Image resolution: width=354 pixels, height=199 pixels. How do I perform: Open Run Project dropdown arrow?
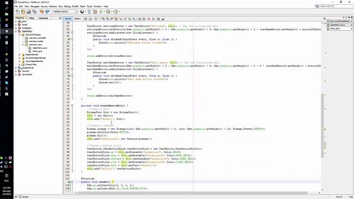[x=105, y=12]
